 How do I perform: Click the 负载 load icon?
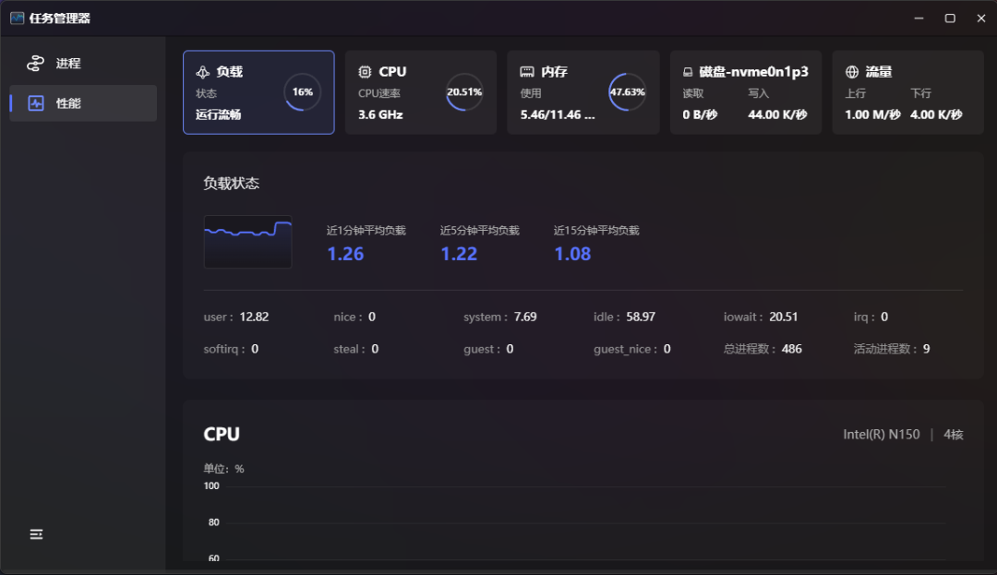pyautogui.click(x=203, y=72)
